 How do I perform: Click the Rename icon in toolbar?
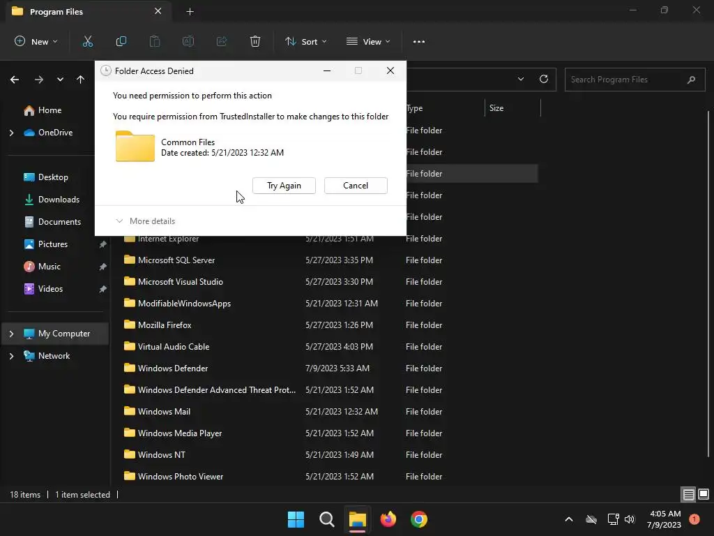point(188,41)
